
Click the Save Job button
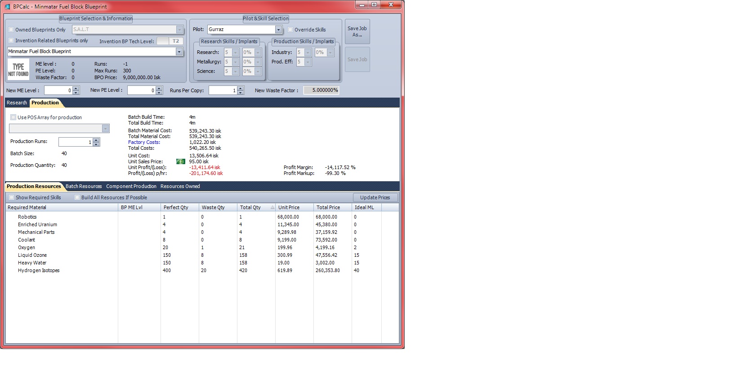[x=357, y=59]
